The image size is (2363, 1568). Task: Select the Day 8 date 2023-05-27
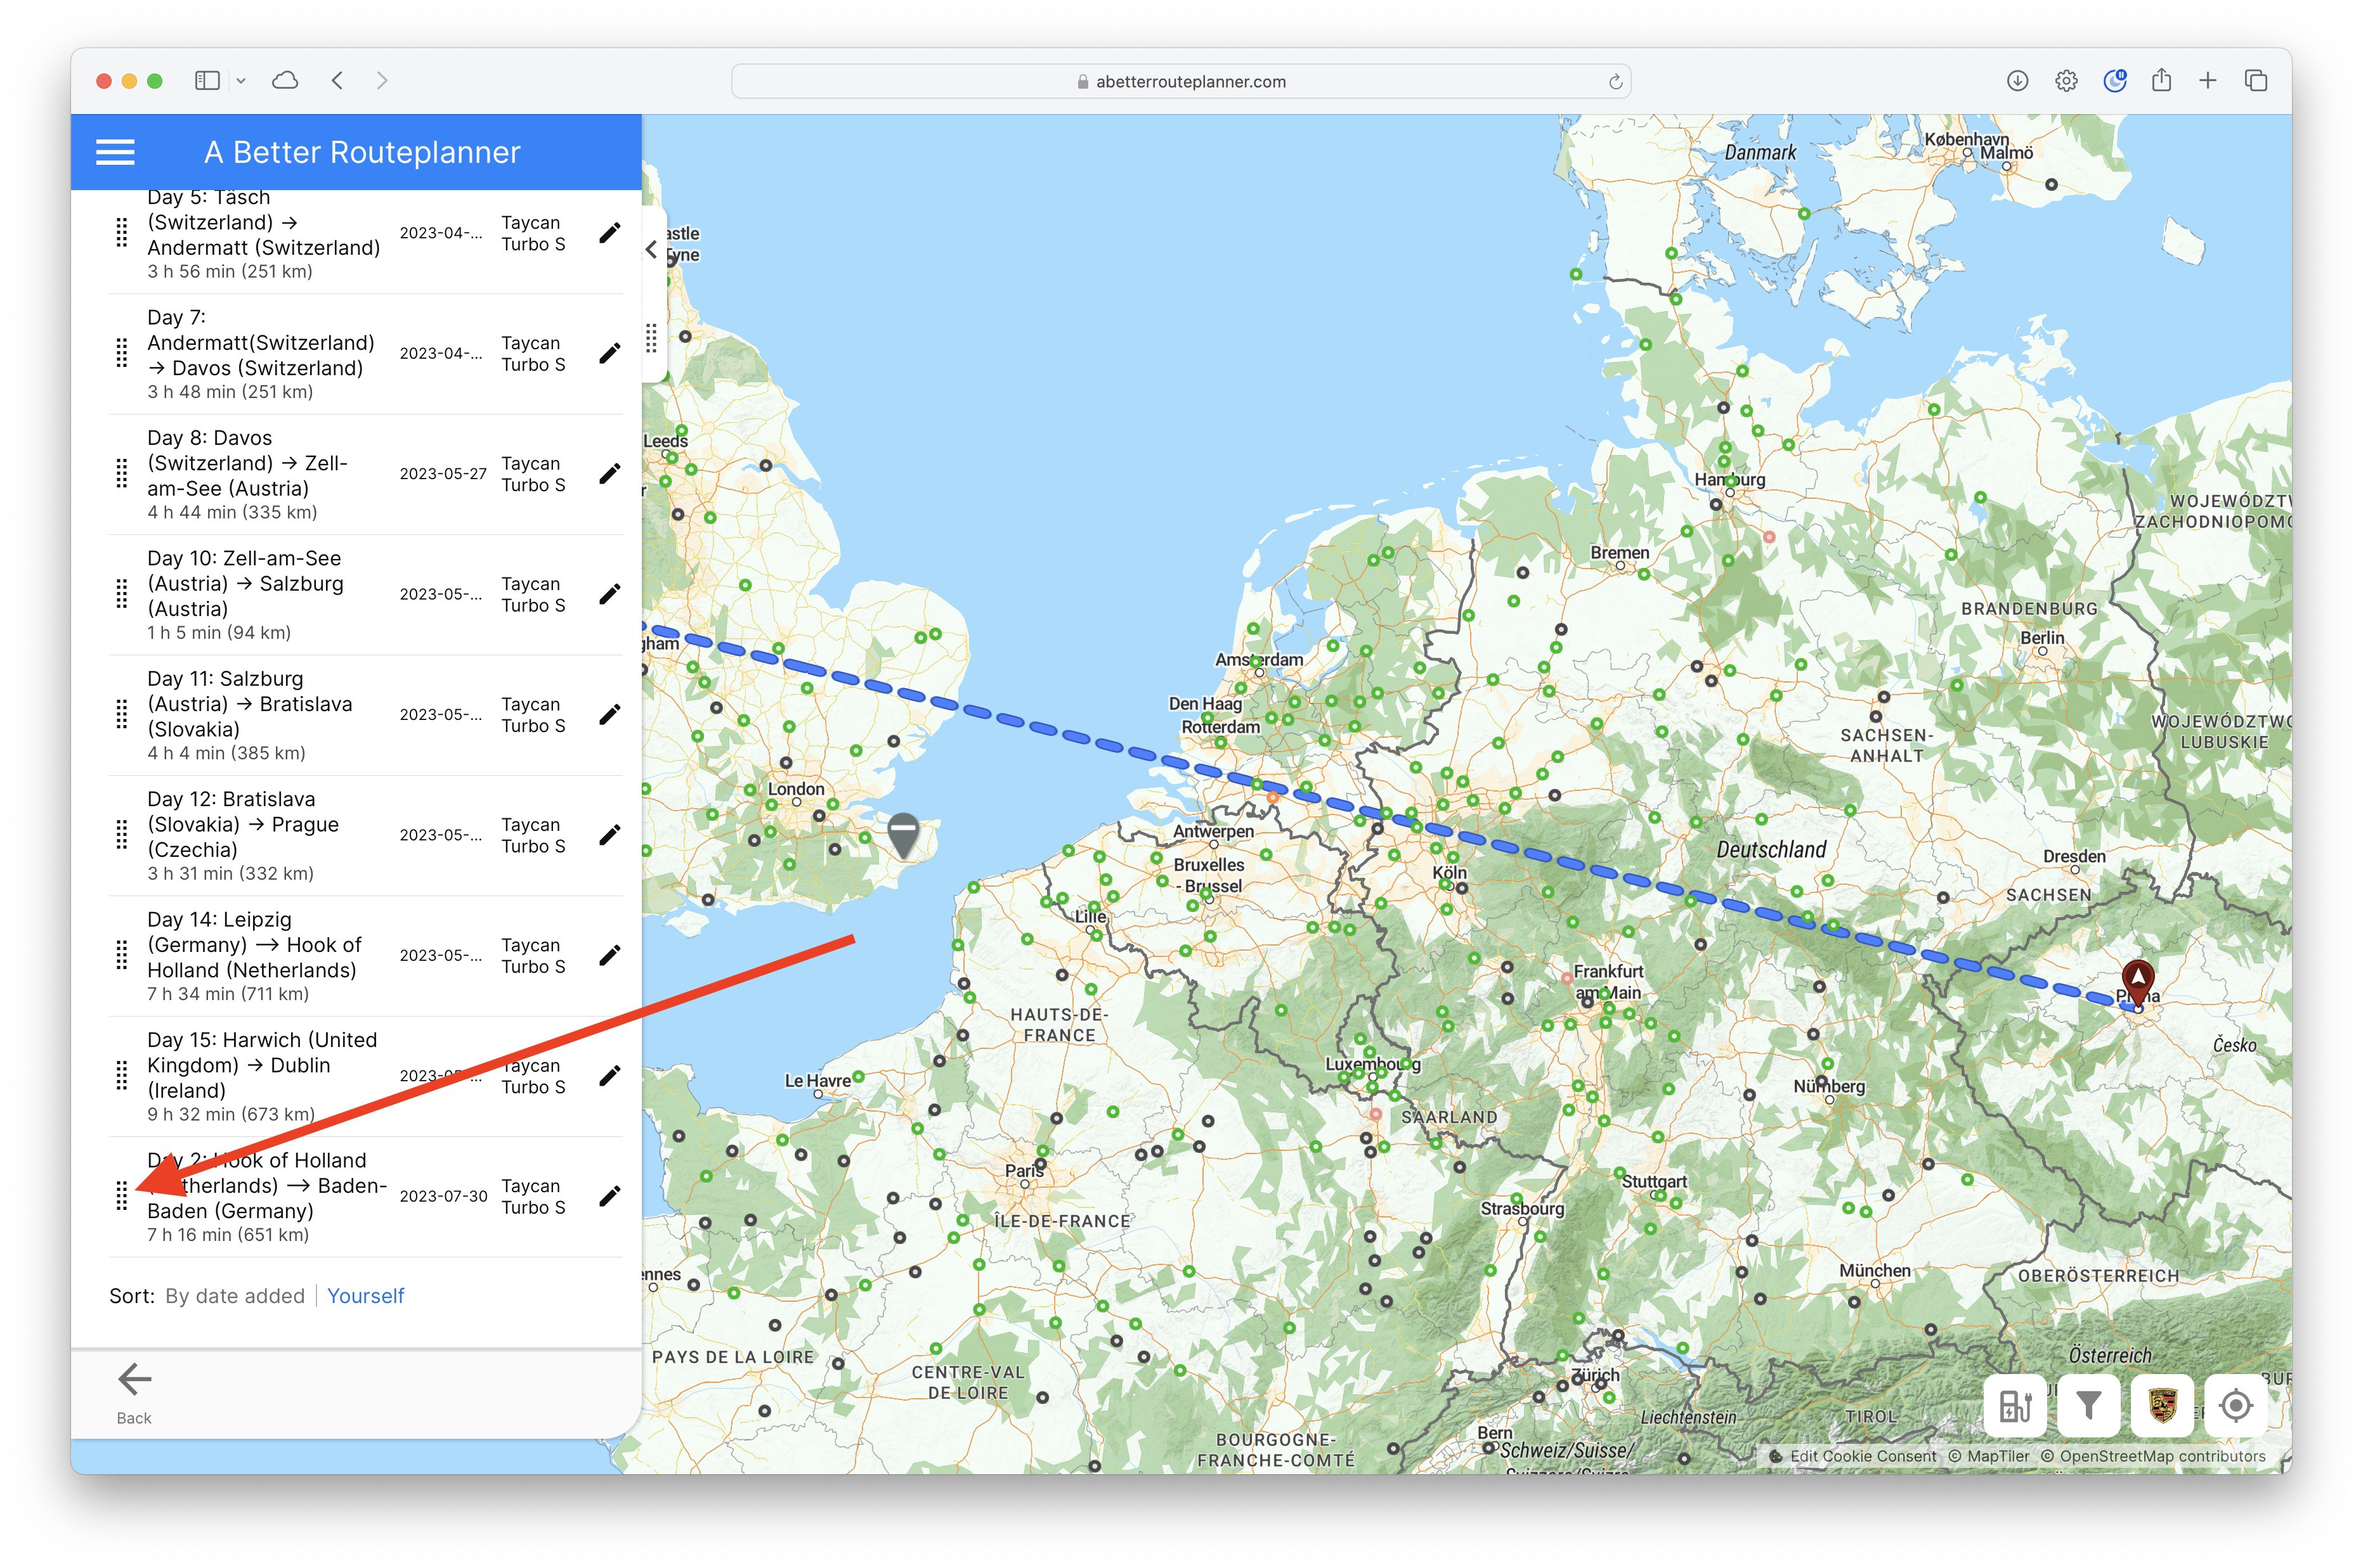click(x=443, y=474)
